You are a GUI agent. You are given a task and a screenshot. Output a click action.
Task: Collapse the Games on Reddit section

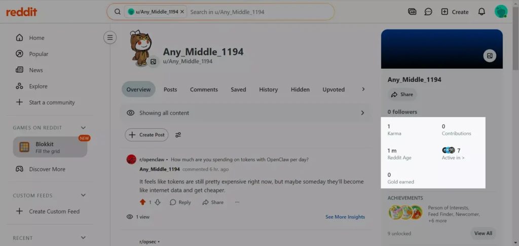coord(83,128)
